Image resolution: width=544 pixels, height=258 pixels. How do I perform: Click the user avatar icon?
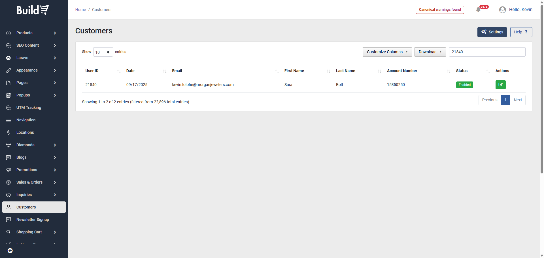click(x=503, y=10)
